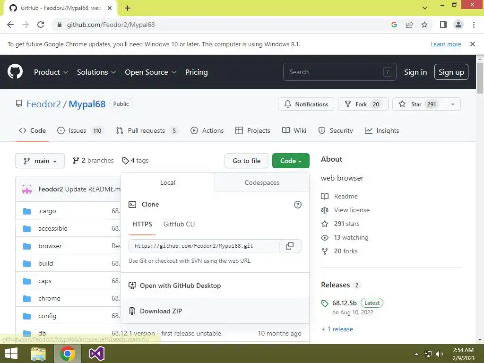The height and width of the screenshot is (363, 484).
Task: Star the Mypal68 repository
Action: (419, 104)
